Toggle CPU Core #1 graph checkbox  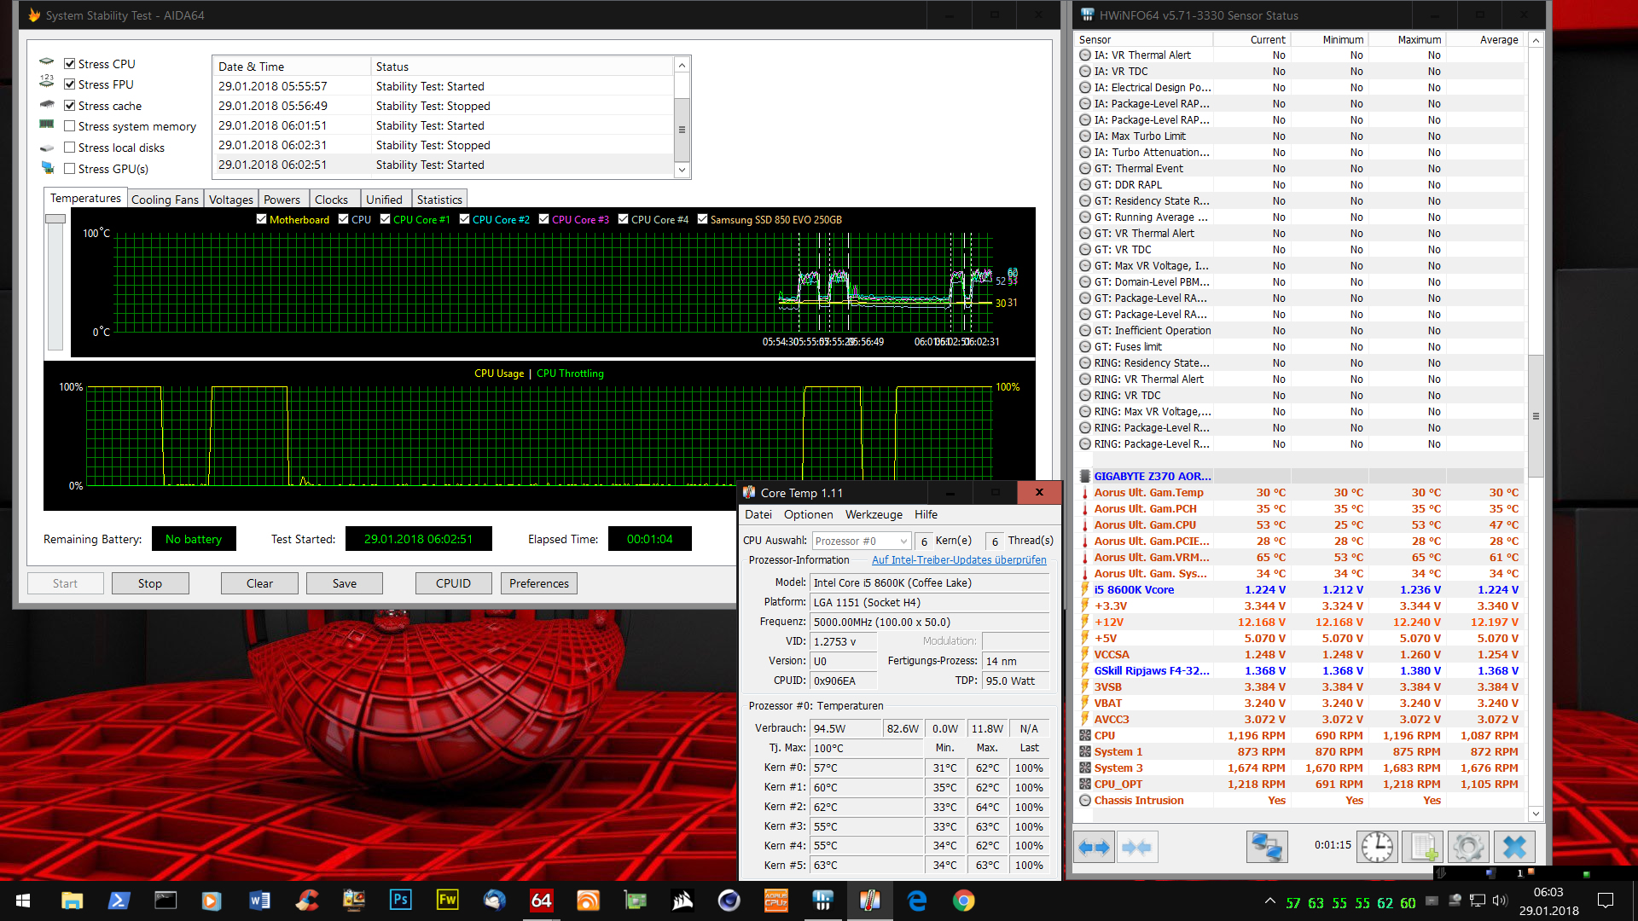point(386,219)
